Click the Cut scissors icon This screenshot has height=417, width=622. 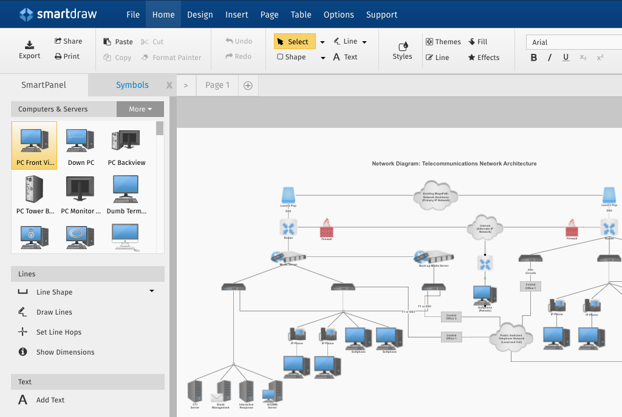(145, 42)
